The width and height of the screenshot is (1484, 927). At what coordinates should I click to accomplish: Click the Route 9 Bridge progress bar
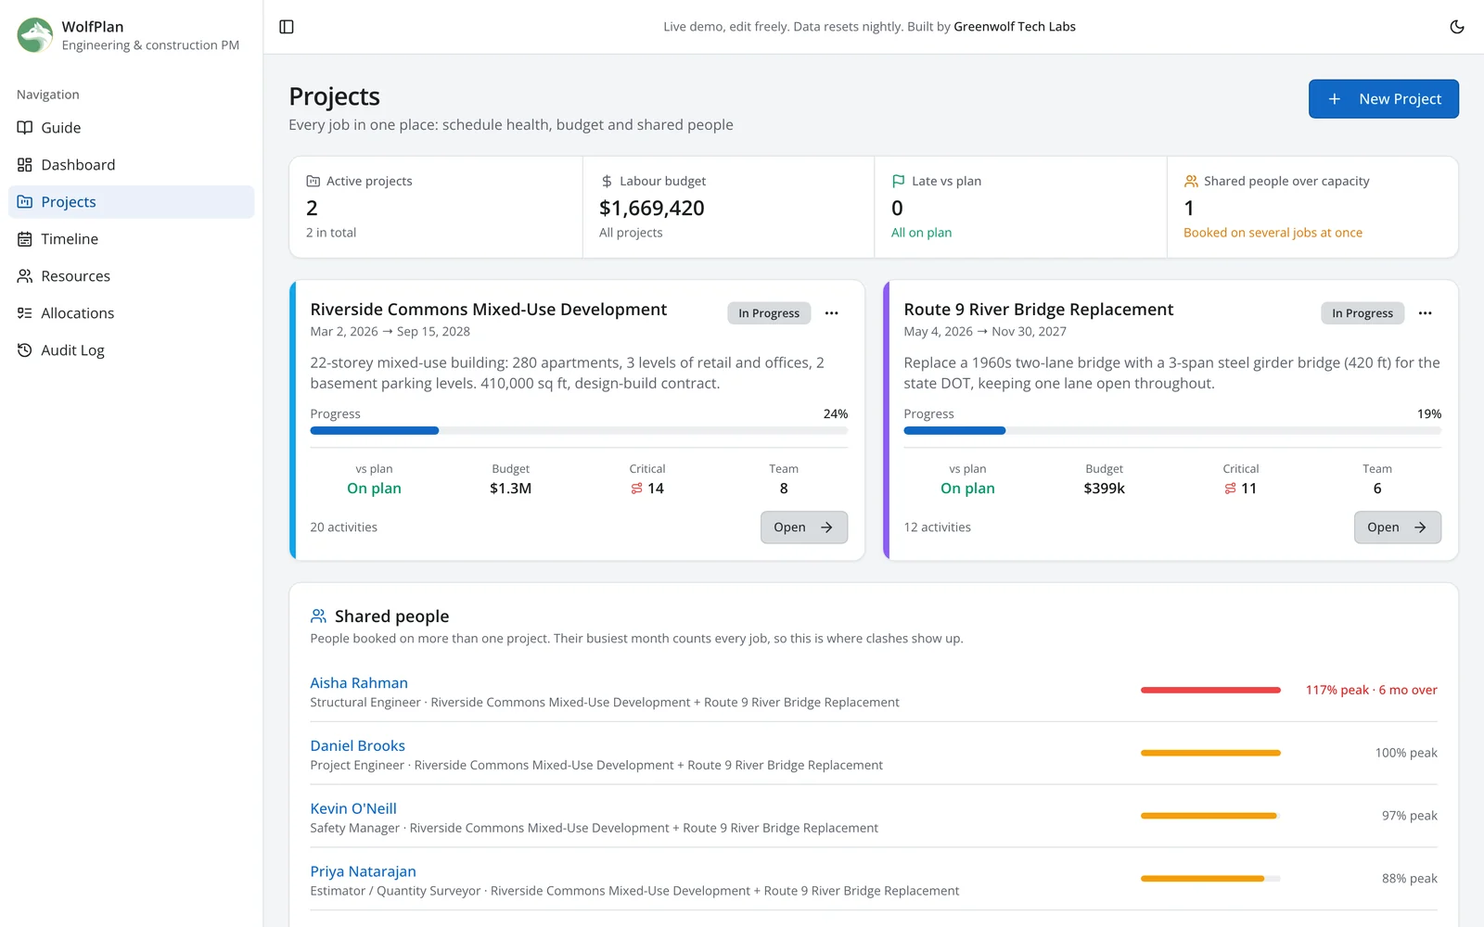click(1172, 431)
